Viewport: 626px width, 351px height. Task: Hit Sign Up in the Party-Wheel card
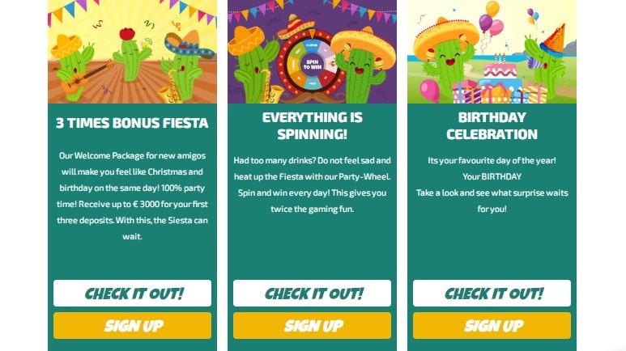tap(312, 326)
